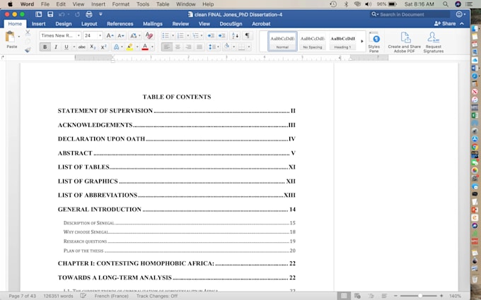This screenshot has height=300, width=481.
Task: Click French (France) language indicator
Action: coord(111,296)
